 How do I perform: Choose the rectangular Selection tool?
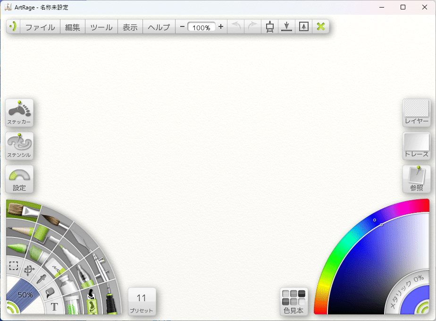(14, 266)
